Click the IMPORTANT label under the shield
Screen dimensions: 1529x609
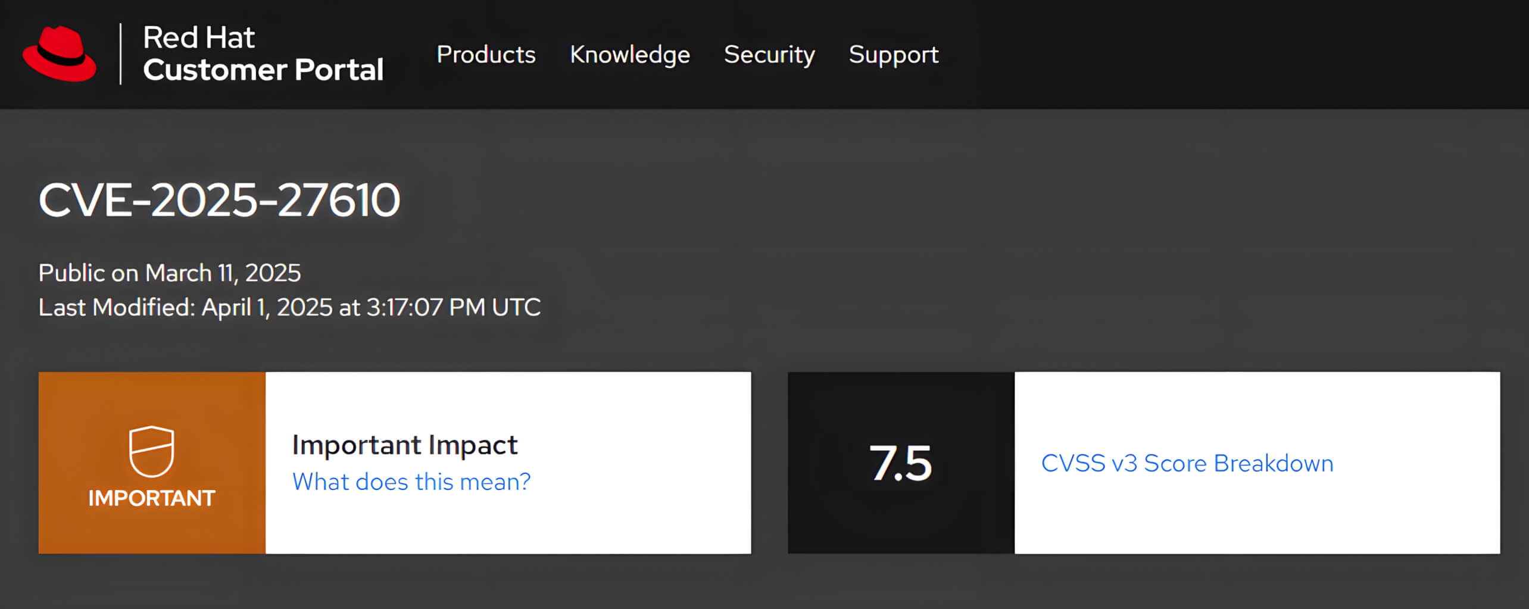152,498
